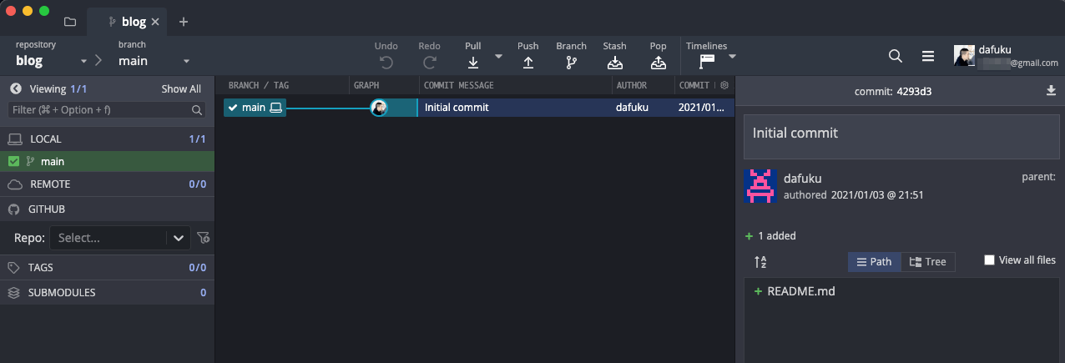The image size is (1065, 363).
Task: Create a new branch with Branch icon
Action: pos(571,62)
